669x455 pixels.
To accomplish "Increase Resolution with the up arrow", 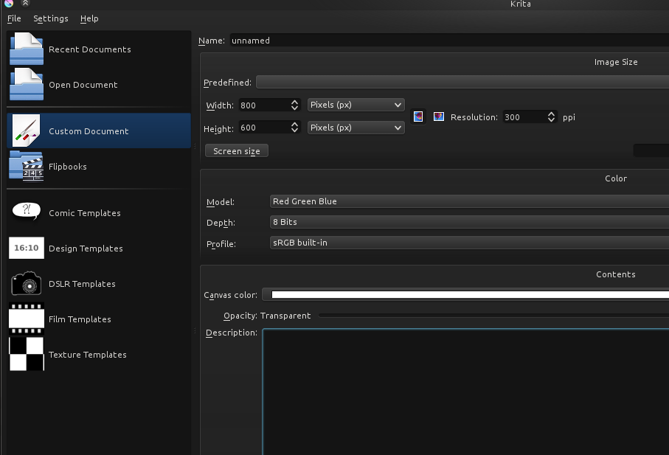I will pos(551,114).
